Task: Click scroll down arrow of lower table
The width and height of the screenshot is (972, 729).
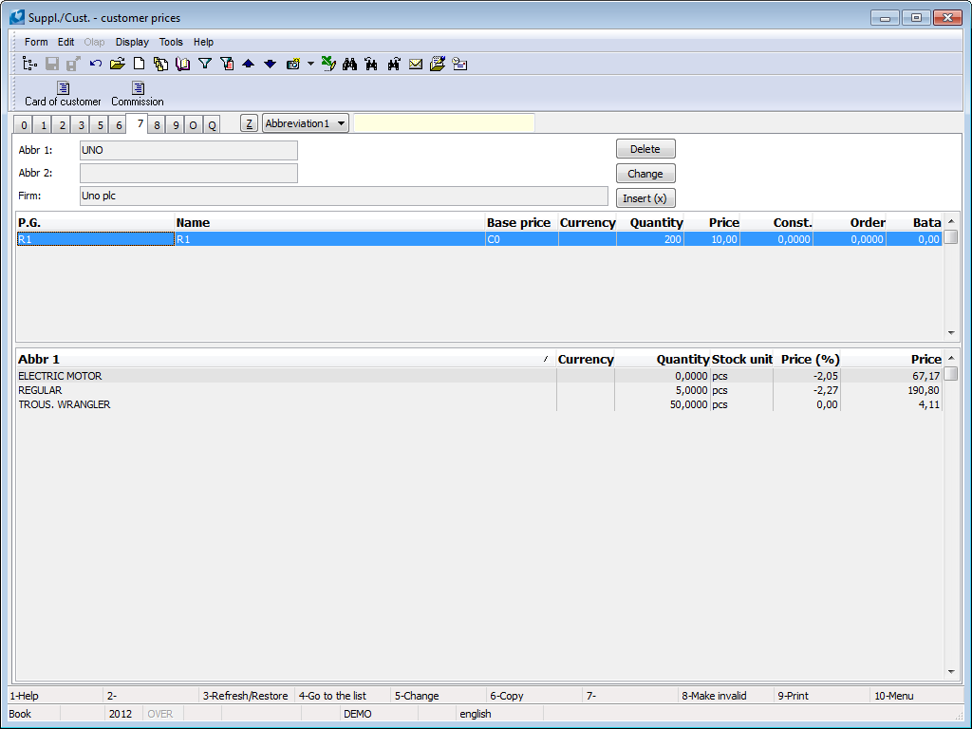Action: click(951, 671)
